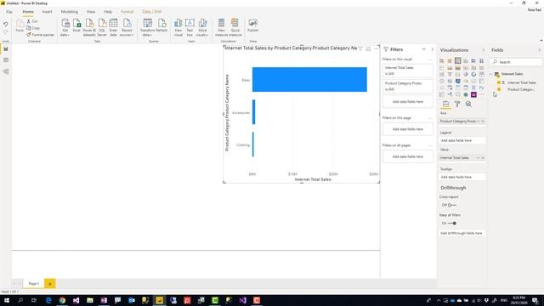This screenshot has width=544, height=306.
Task: Check the Internet Total Sales field
Action: click(499, 82)
